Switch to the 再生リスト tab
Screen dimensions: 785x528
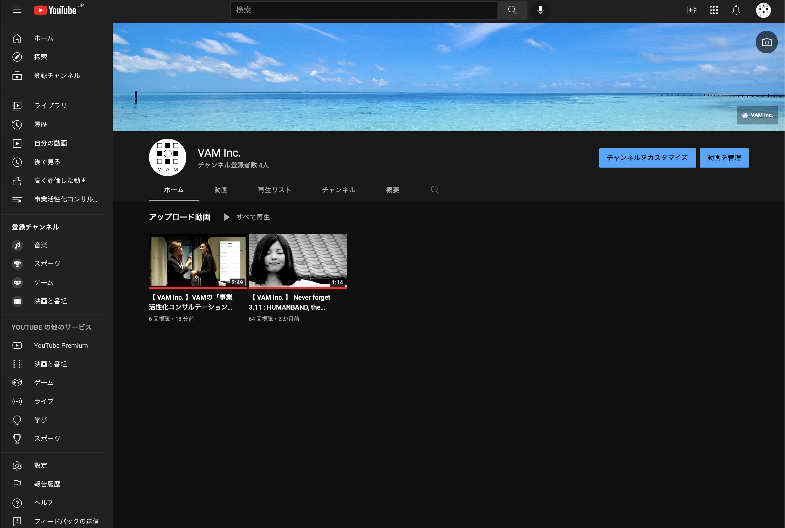tap(275, 190)
